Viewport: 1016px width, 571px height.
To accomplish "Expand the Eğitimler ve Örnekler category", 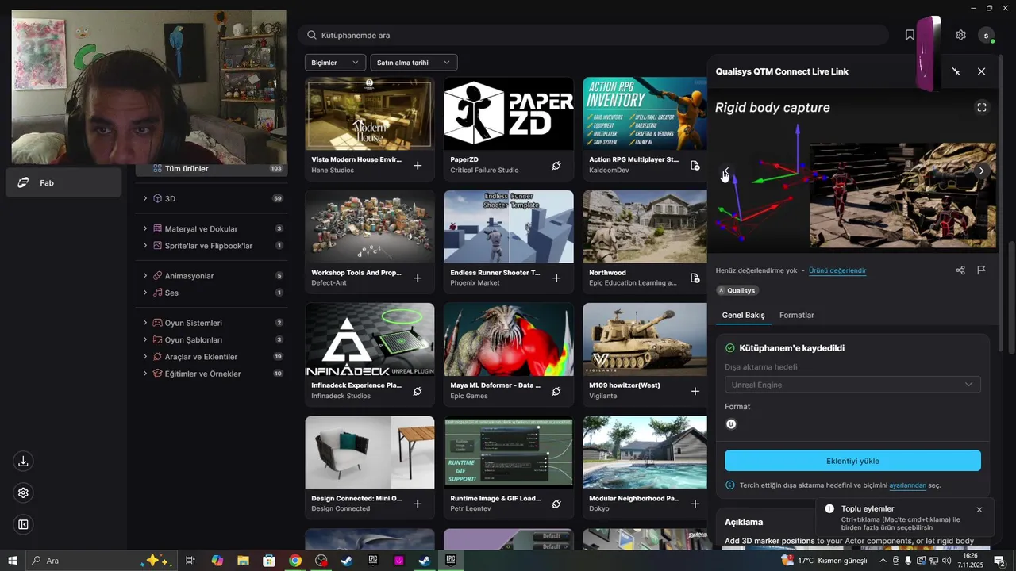I will tap(145, 374).
